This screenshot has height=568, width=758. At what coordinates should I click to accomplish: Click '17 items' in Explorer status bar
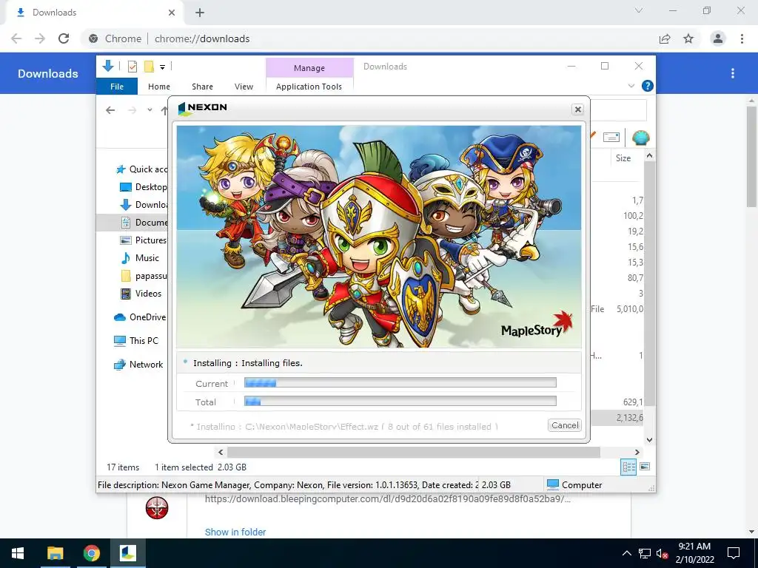click(123, 467)
